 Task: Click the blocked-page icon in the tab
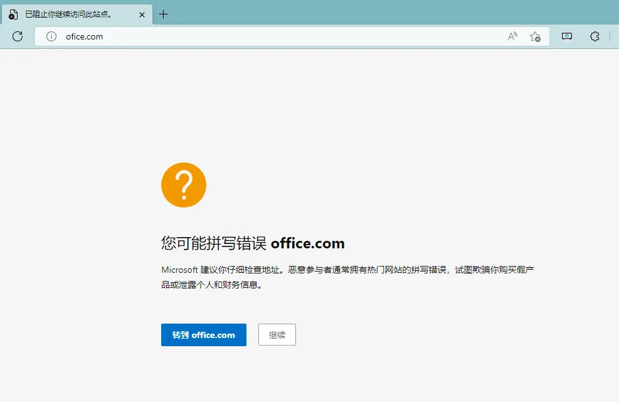[x=13, y=14]
